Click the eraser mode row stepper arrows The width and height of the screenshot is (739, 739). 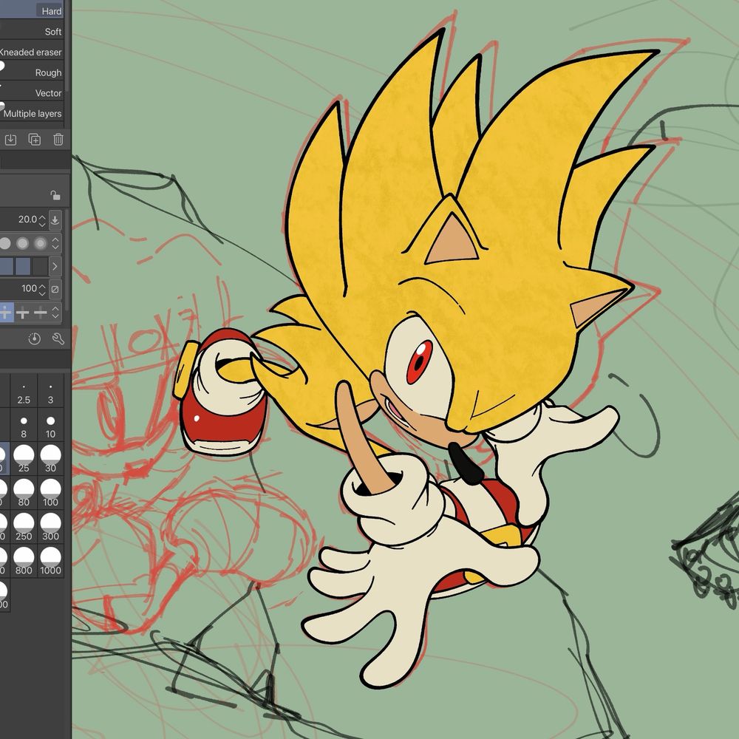click(55, 313)
